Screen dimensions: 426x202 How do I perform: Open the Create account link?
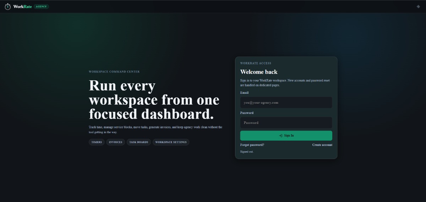322,145
